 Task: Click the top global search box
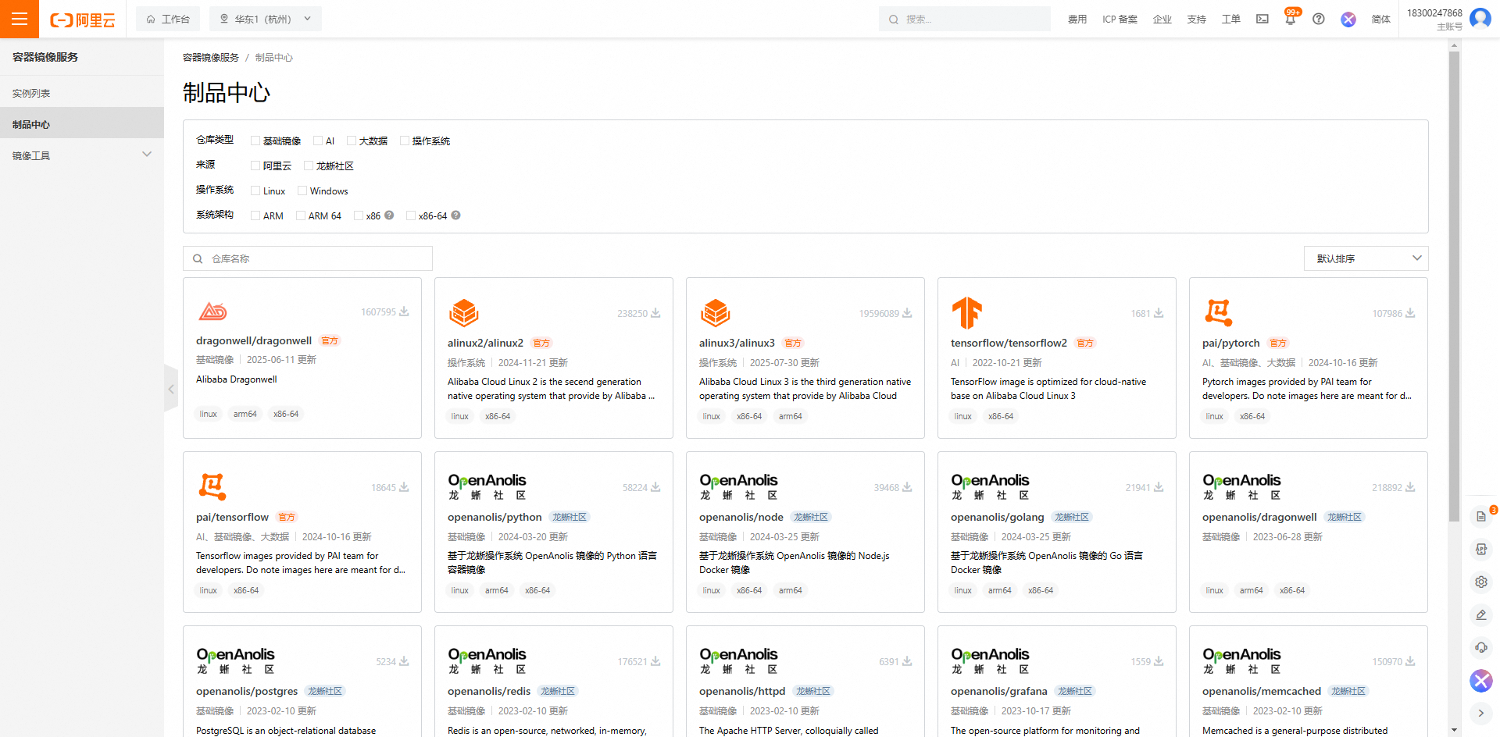964,19
